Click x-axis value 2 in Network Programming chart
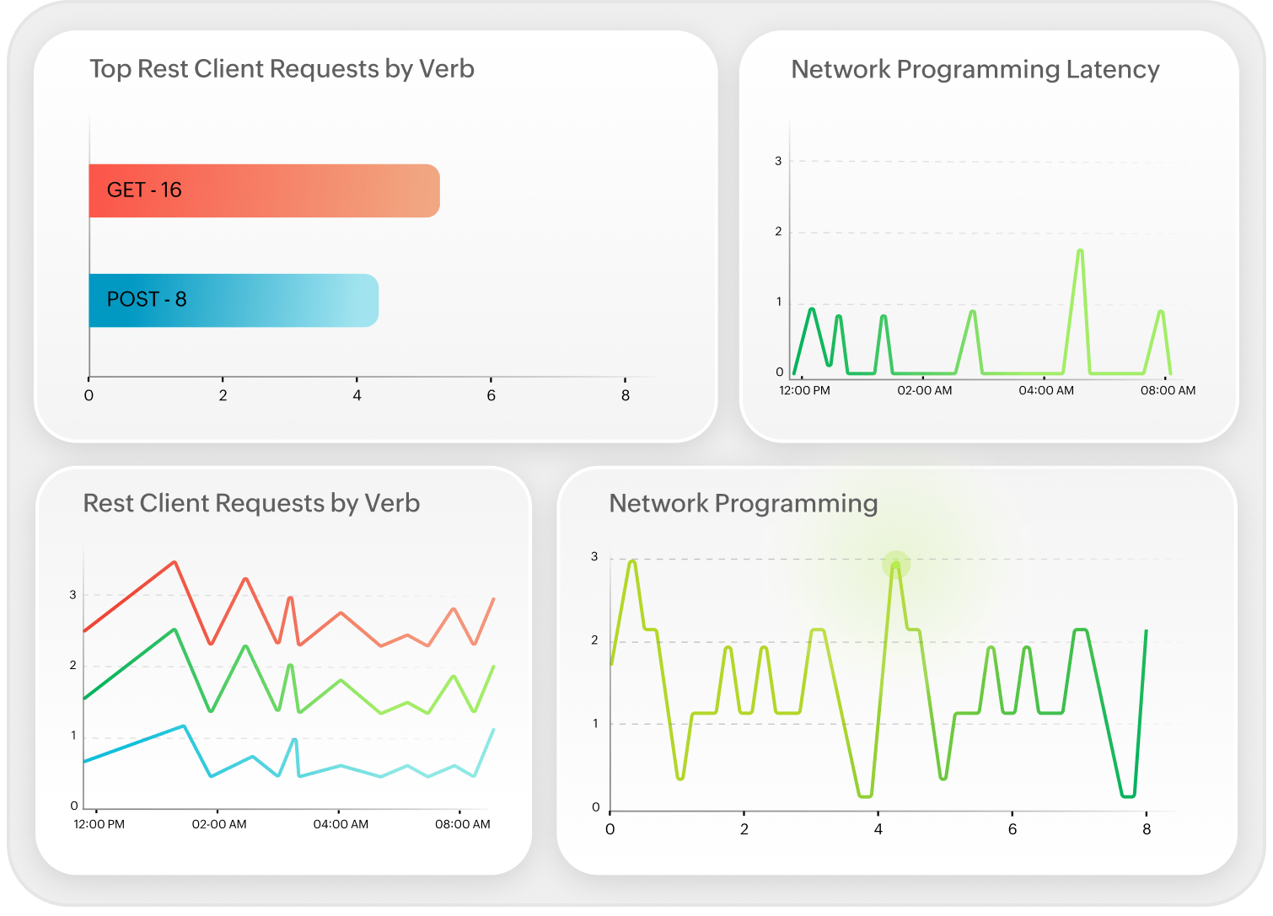Viewport: 1273px width, 916px height. point(744,829)
